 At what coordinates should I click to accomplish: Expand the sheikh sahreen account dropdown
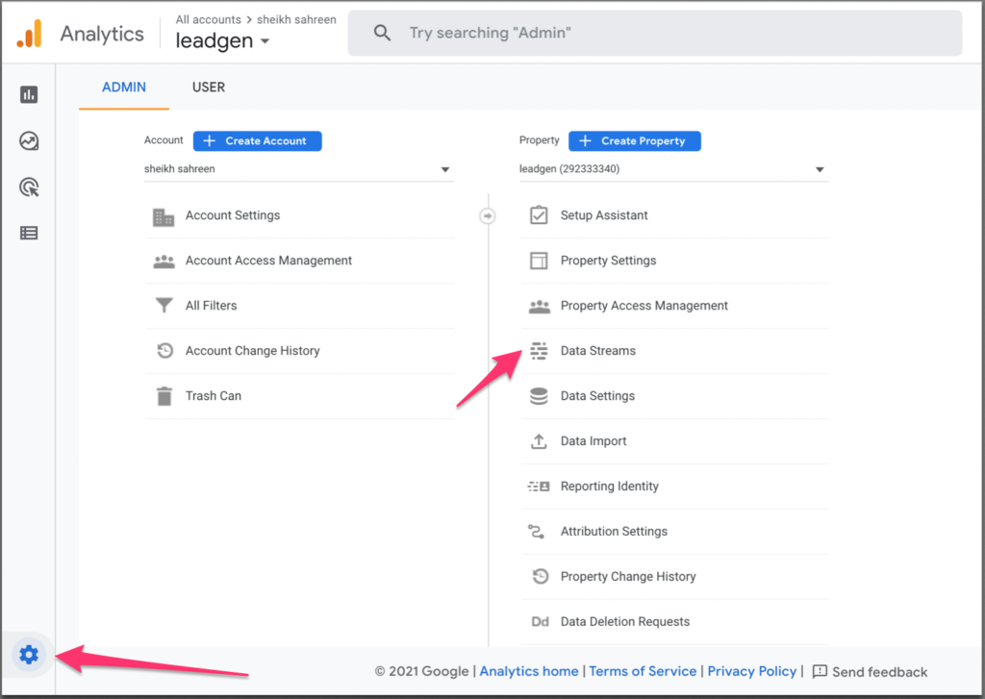click(299, 169)
